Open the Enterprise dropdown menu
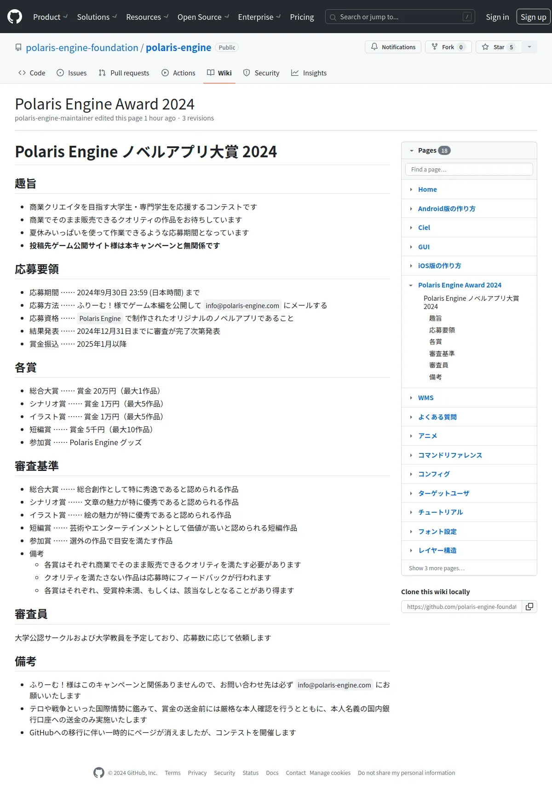This screenshot has width=552, height=797. coord(259,17)
